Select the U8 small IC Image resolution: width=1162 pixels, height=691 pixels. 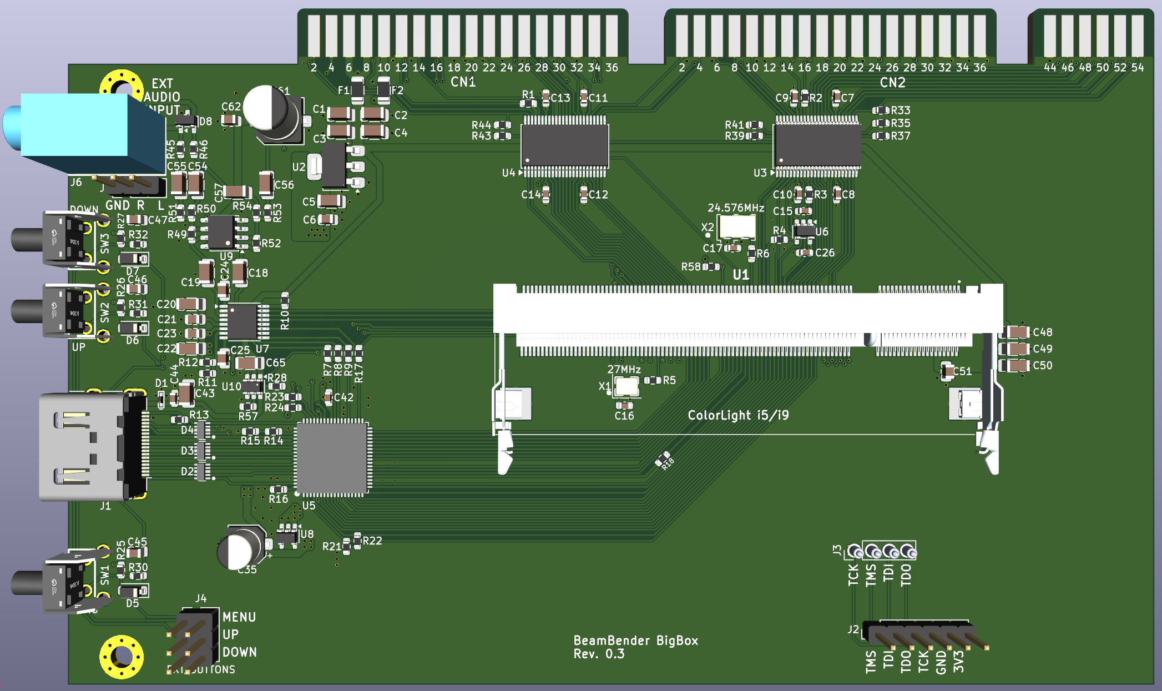pos(287,536)
